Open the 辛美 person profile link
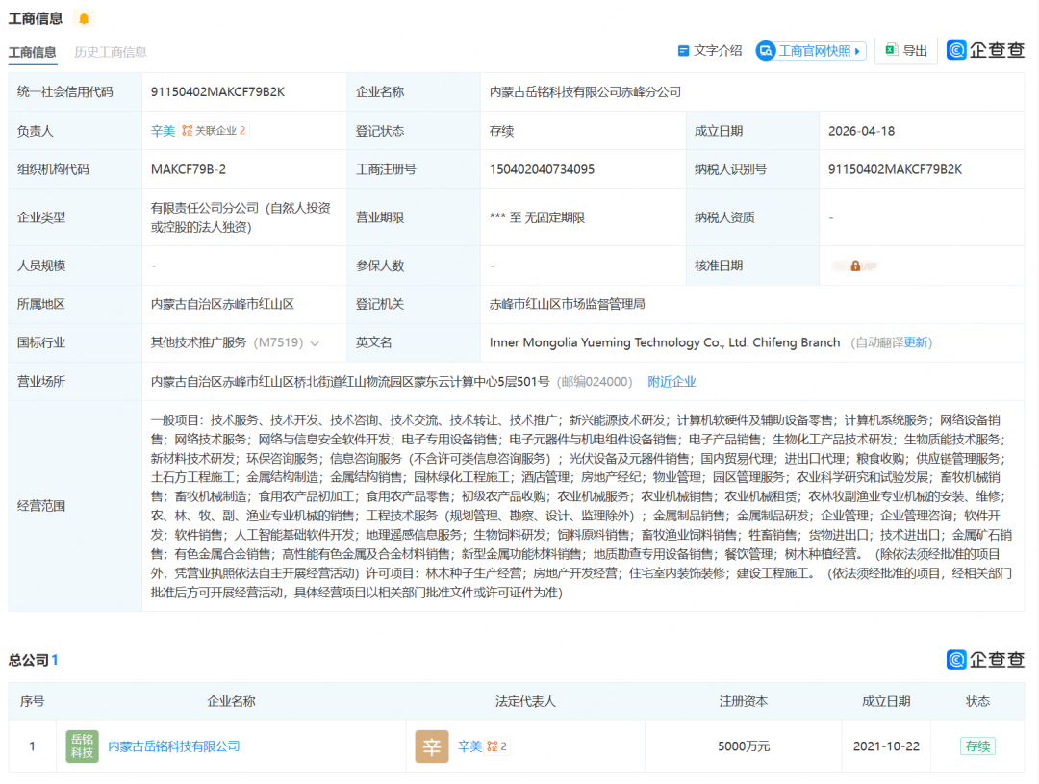The width and height of the screenshot is (1039, 784). [163, 130]
